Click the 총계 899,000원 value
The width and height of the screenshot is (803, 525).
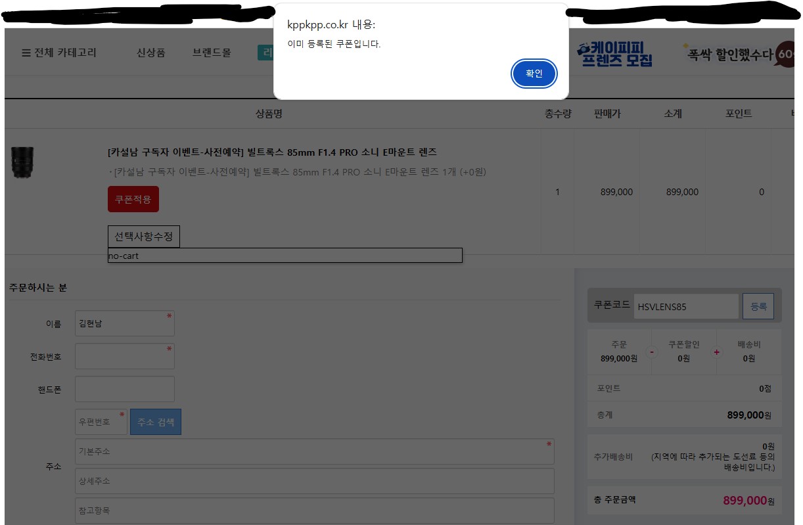[749, 415]
